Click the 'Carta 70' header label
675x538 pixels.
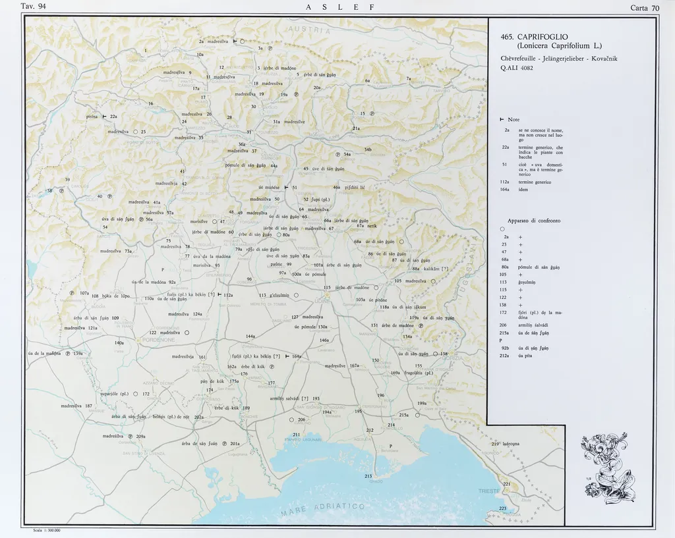click(644, 8)
